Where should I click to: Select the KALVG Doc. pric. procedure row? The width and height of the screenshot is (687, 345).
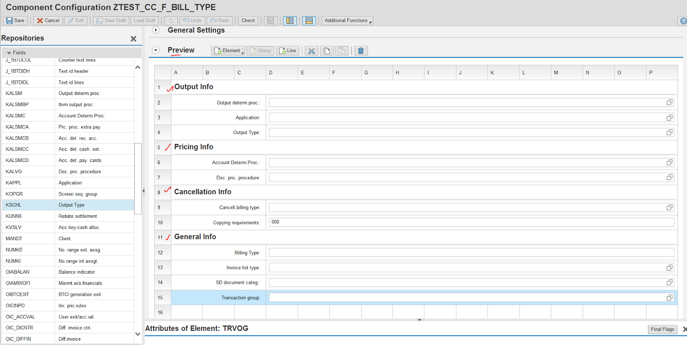point(68,171)
